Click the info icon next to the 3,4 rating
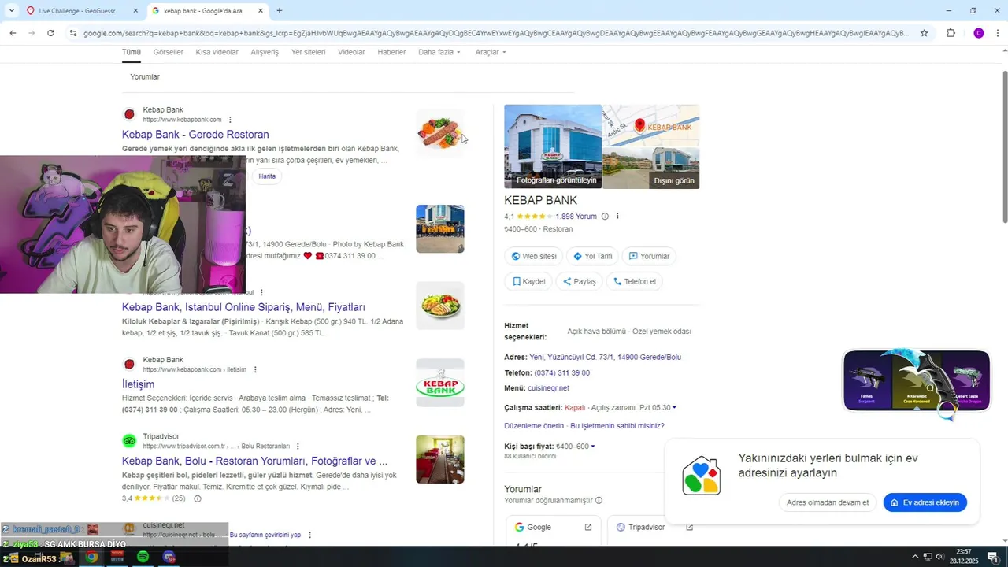Screen dimensions: 1008x567 tap(198, 498)
